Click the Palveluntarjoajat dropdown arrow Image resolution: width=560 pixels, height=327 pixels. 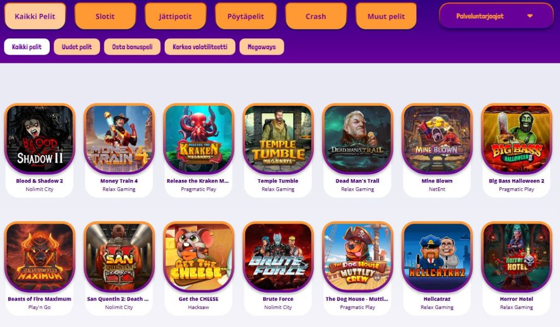click(x=530, y=16)
